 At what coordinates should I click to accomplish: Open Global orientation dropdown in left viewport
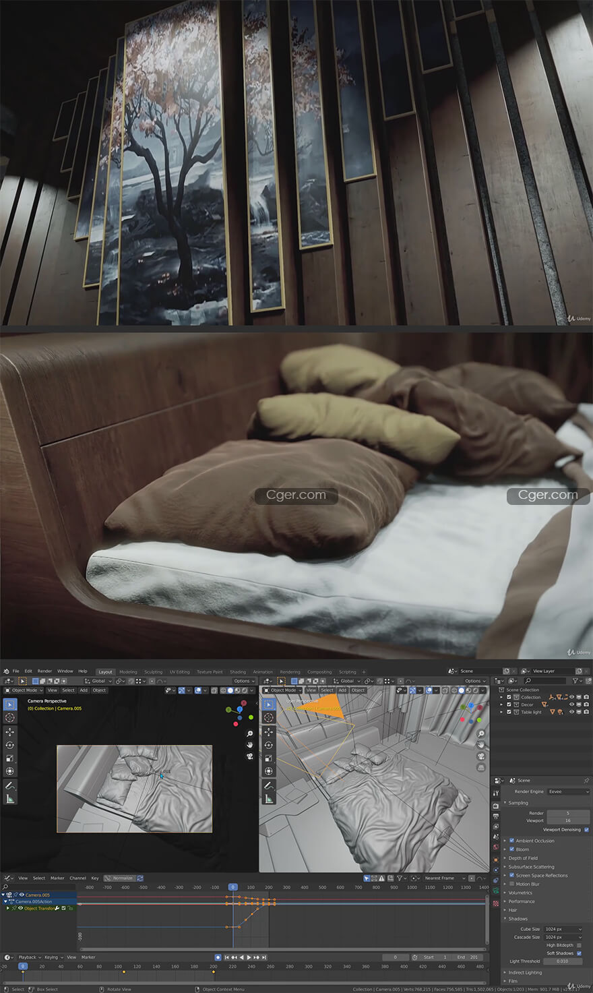[98, 681]
